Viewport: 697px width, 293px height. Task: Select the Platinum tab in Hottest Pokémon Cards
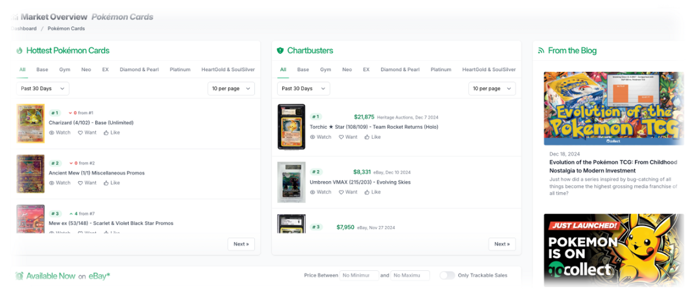tap(180, 70)
